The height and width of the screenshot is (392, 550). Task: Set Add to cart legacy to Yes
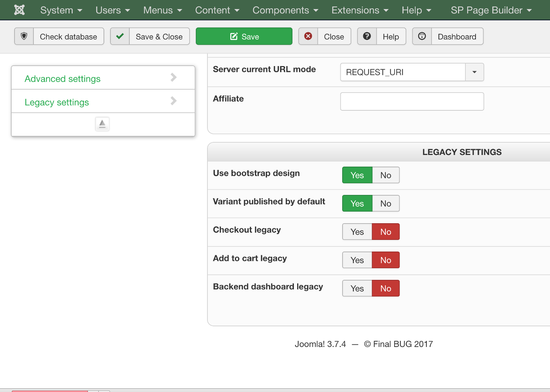pos(357,260)
